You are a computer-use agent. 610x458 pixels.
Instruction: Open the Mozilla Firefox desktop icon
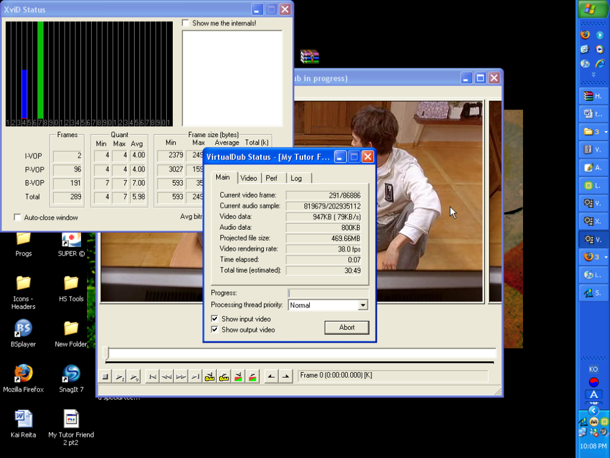[23, 374]
